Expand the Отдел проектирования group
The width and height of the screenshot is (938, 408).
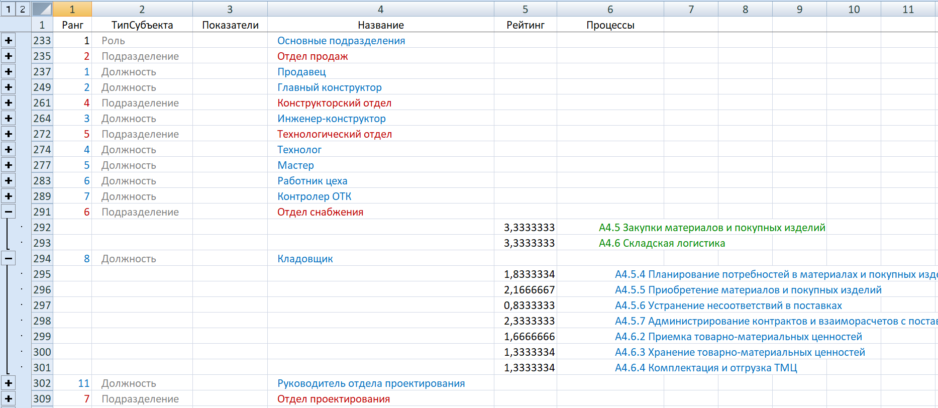click(x=9, y=399)
